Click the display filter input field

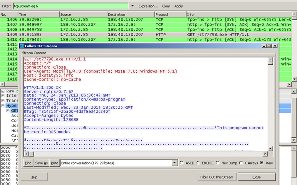[x=71, y=6]
